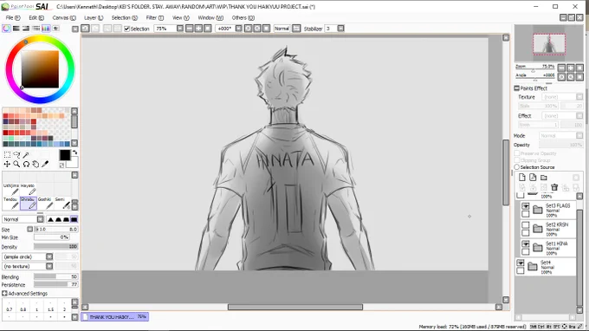Create a new normal layer
The height and width of the screenshot is (331, 589).
point(522,178)
